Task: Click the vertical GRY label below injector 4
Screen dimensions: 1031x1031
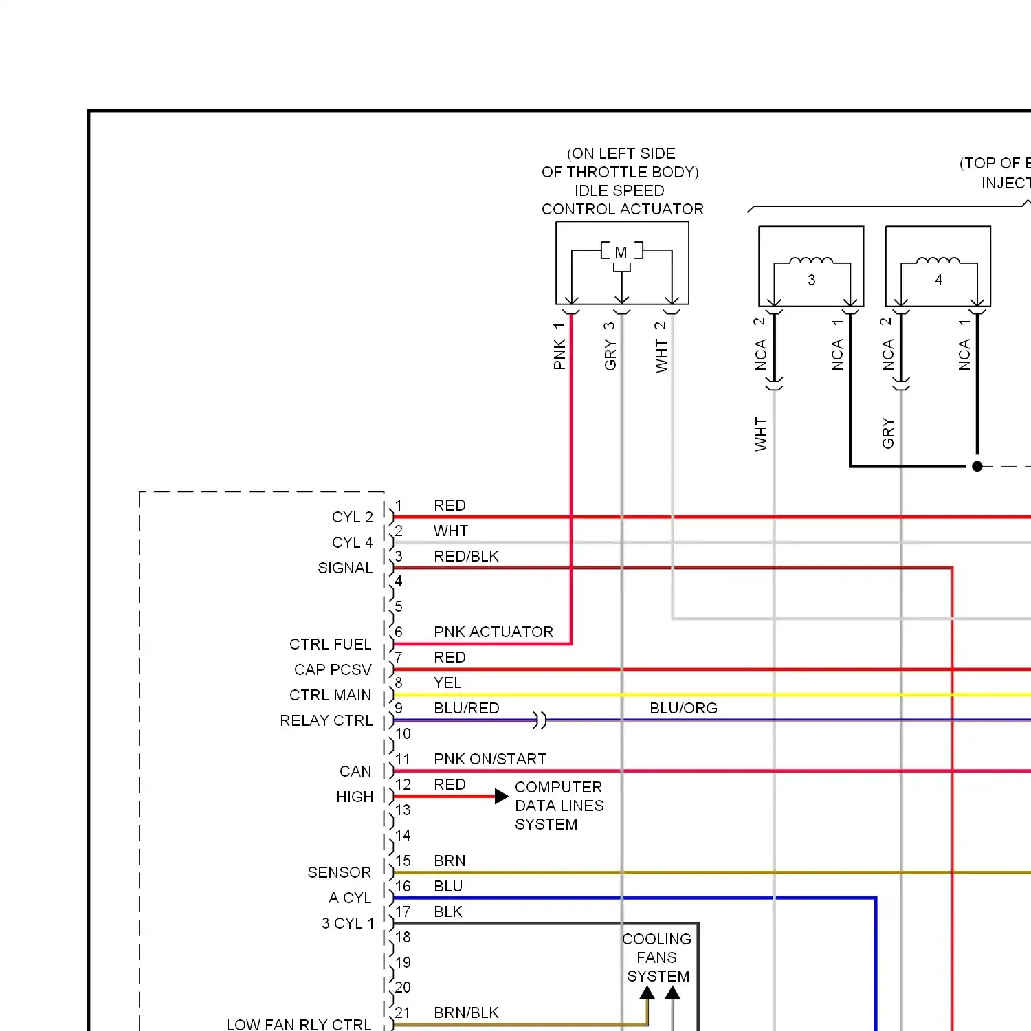Action: click(887, 434)
